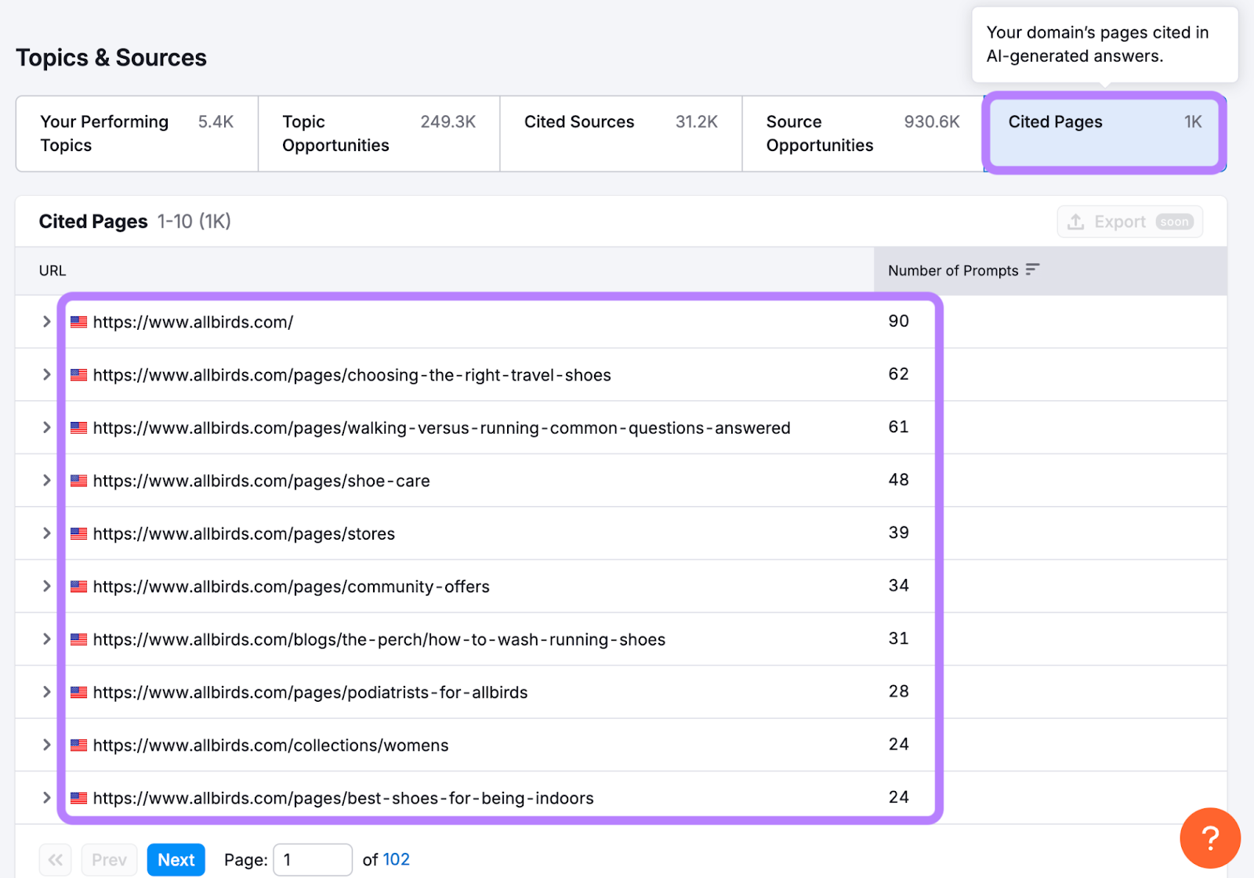
Task: Expand the best-shoes-for-being-indoors row
Action: 46,798
